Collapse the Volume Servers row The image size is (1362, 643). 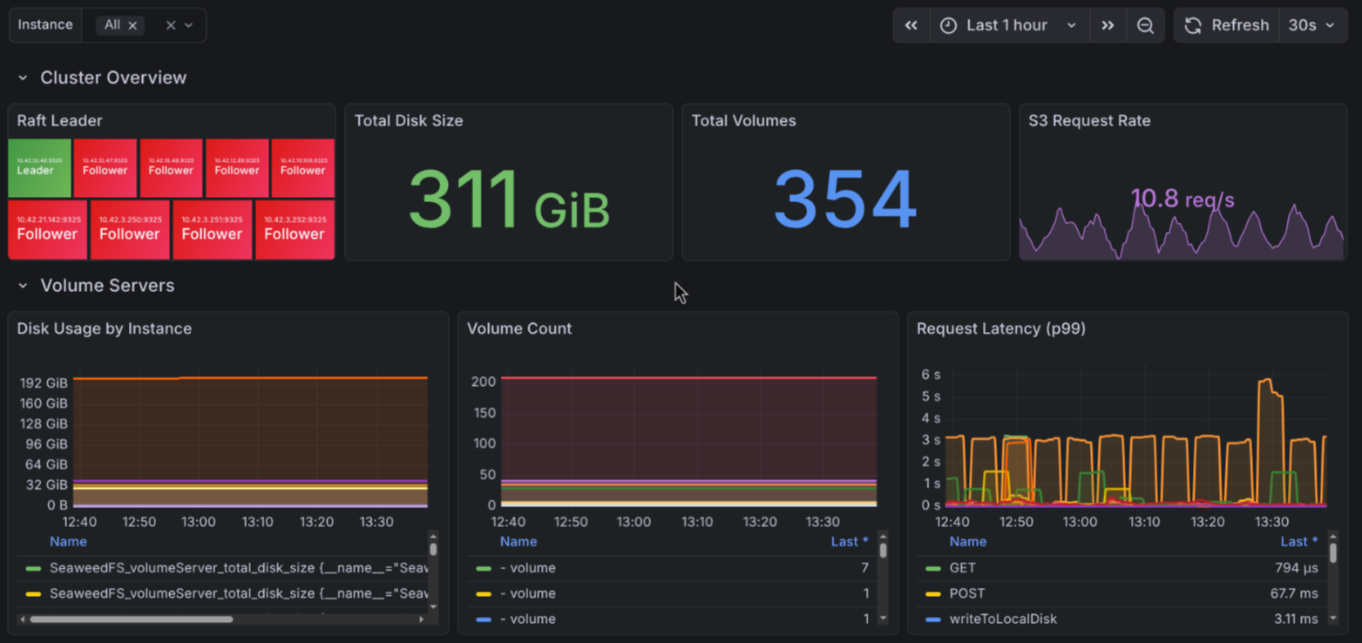24,285
